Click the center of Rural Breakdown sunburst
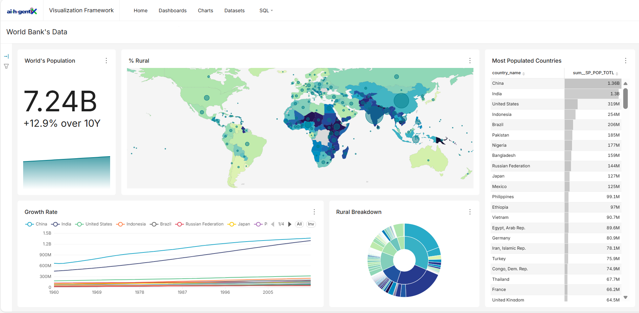 [404, 260]
